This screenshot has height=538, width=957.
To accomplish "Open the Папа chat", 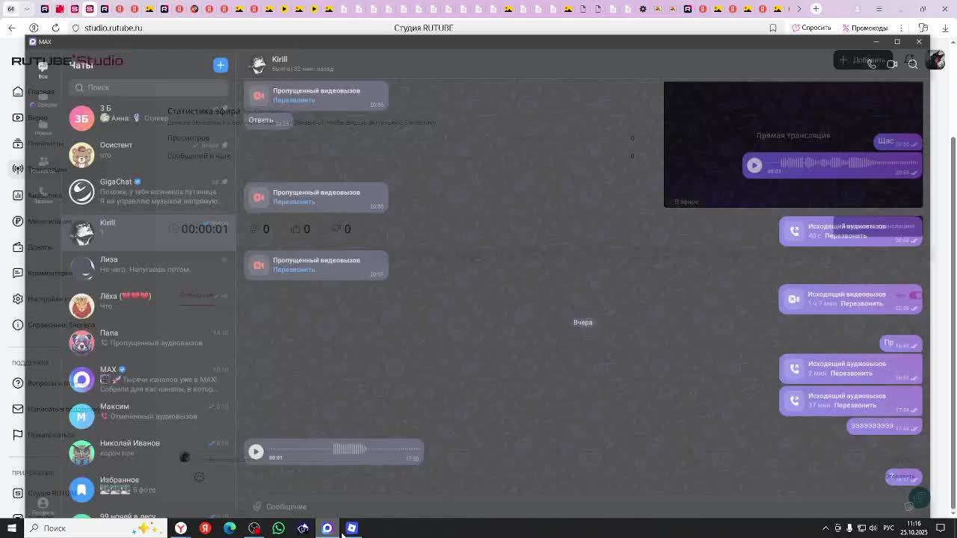I will 148,342.
